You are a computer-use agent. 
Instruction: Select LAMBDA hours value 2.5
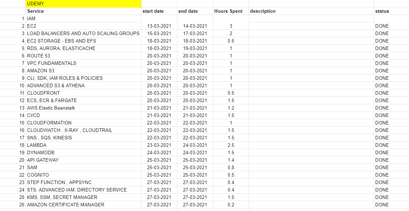[231, 145]
